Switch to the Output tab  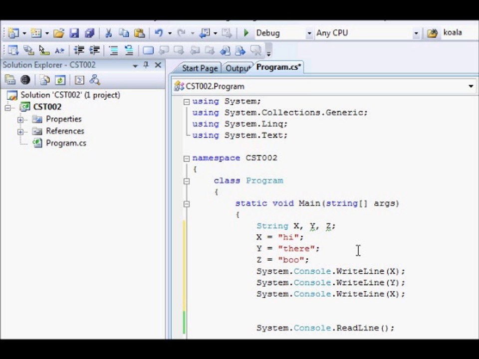[x=238, y=68]
